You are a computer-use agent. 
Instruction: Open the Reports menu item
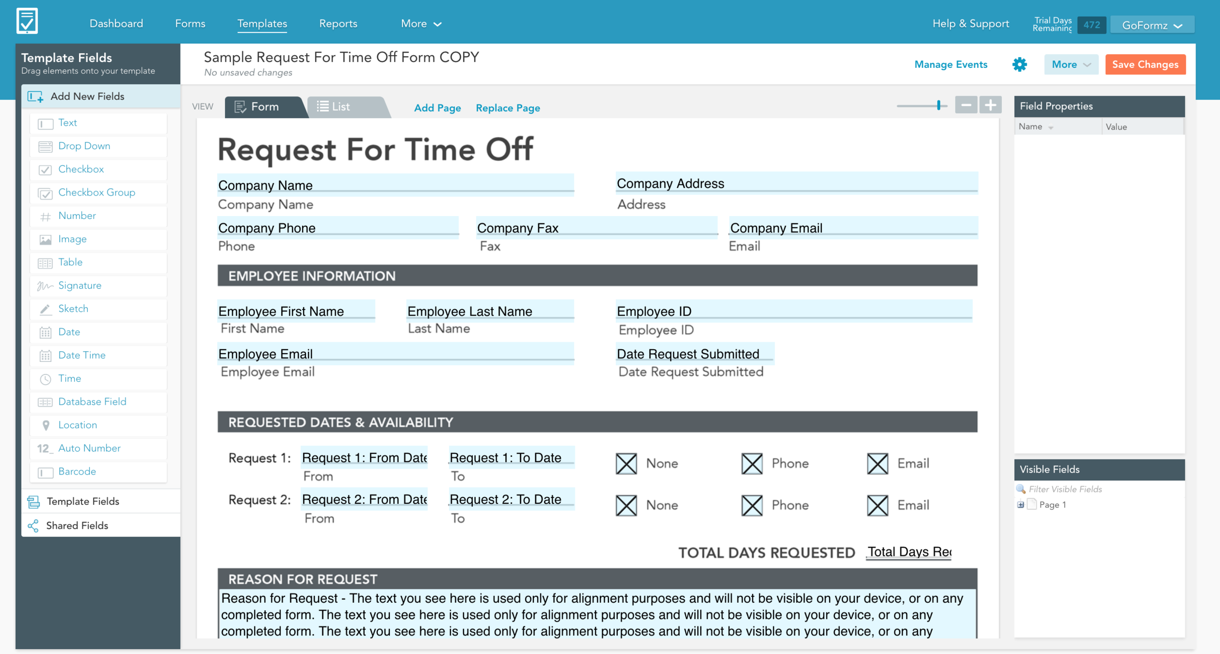[x=338, y=23]
